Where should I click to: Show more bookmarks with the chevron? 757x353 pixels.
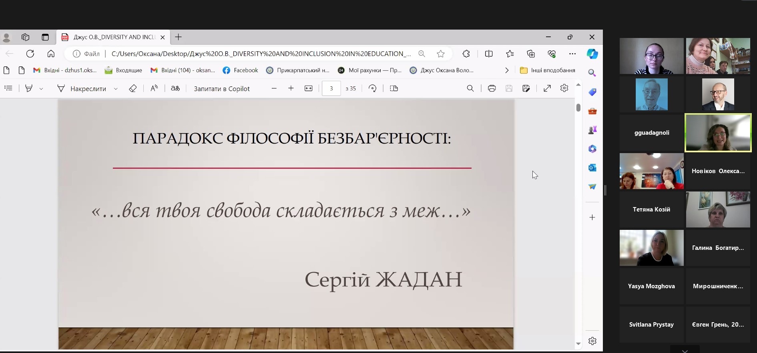[x=507, y=70]
